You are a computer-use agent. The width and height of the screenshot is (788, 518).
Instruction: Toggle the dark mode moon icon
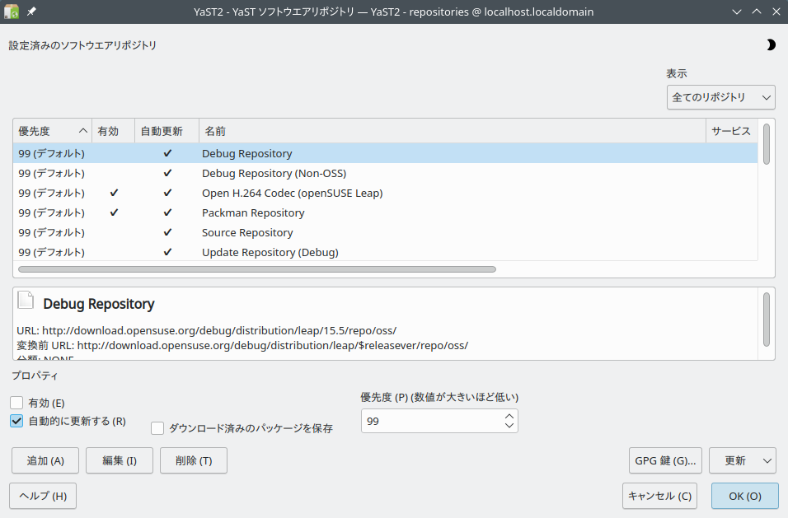[x=771, y=45]
